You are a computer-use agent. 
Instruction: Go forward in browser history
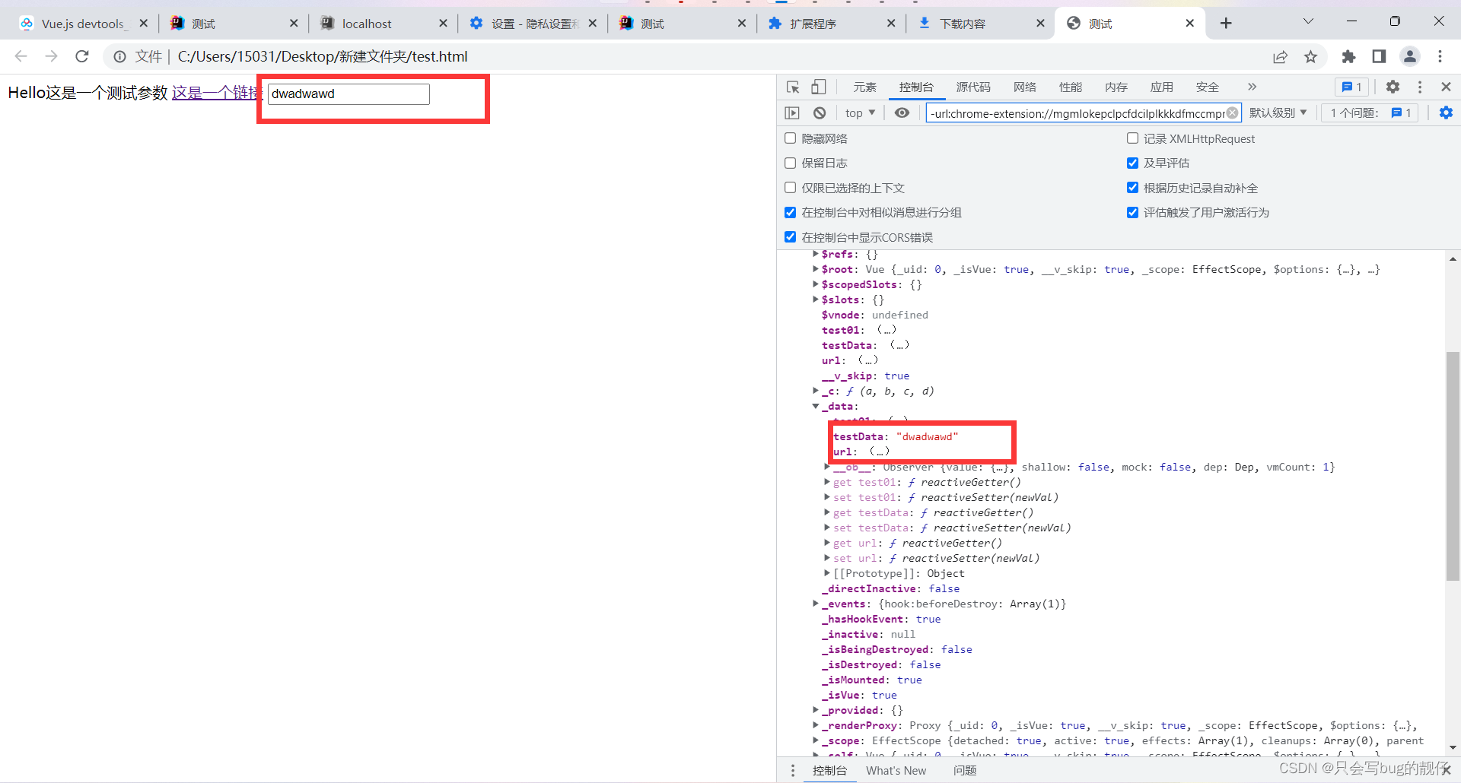(51, 56)
